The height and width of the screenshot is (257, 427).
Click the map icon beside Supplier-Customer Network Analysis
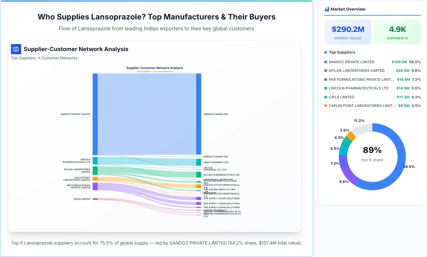16,49
